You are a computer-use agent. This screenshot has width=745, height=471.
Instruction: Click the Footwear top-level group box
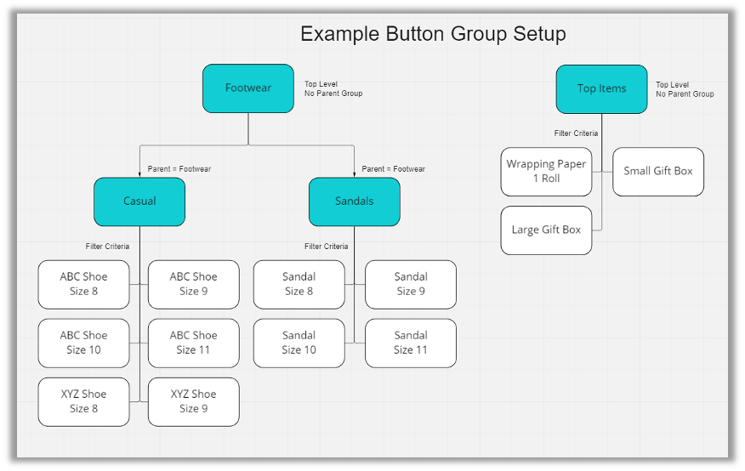247,88
